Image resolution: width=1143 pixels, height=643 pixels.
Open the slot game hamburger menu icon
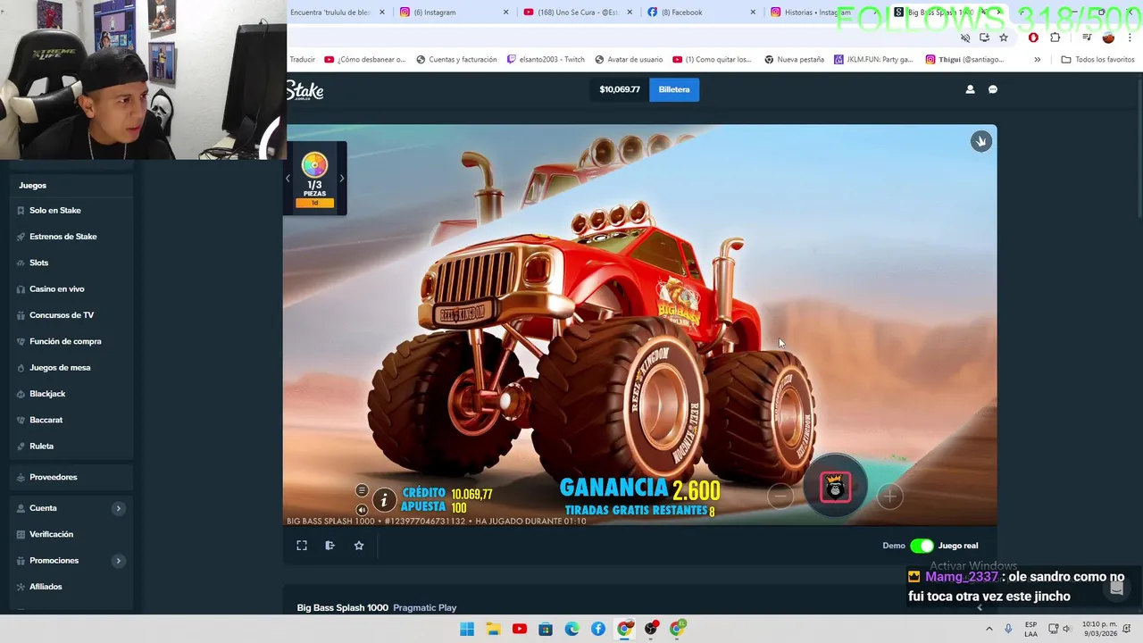tap(362, 490)
